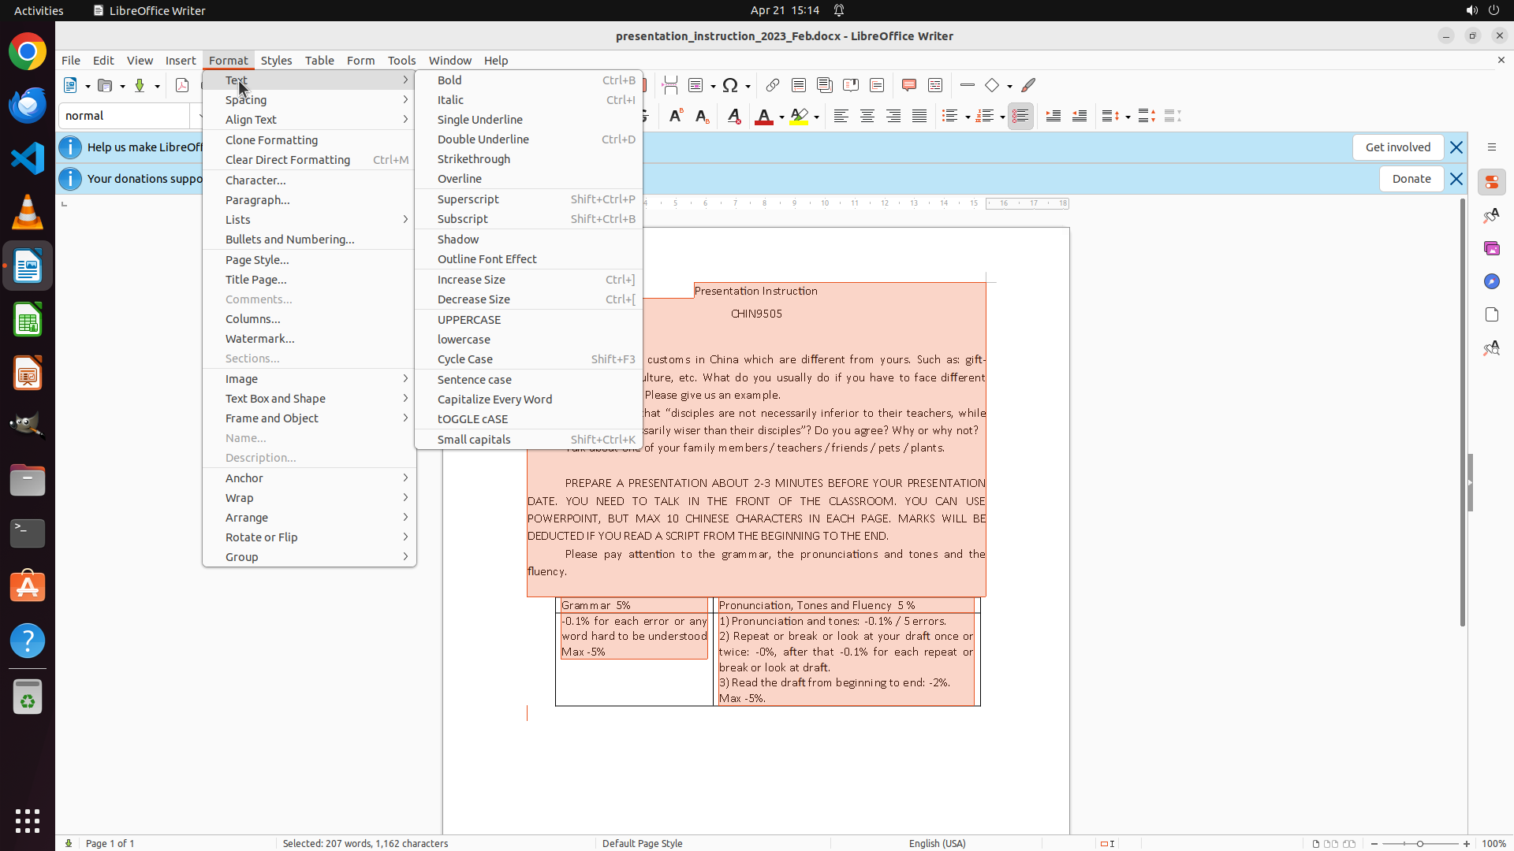
Task: Toggle align right paragraph button
Action: click(x=893, y=117)
